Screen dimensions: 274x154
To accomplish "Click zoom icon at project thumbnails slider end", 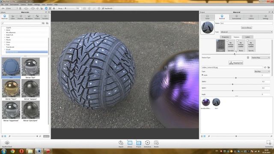I will pyautogui.click(x=271, y=136).
